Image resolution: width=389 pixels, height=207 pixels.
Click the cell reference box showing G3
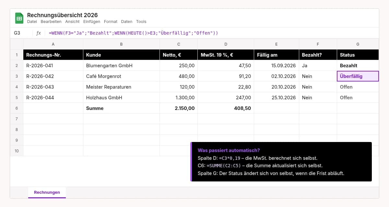click(x=21, y=33)
